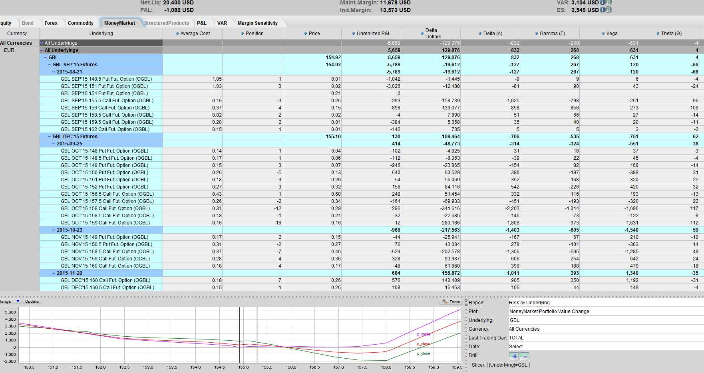
Task: Select row GBL OCT'15 150 Put Fut. Option
Action: (369, 173)
